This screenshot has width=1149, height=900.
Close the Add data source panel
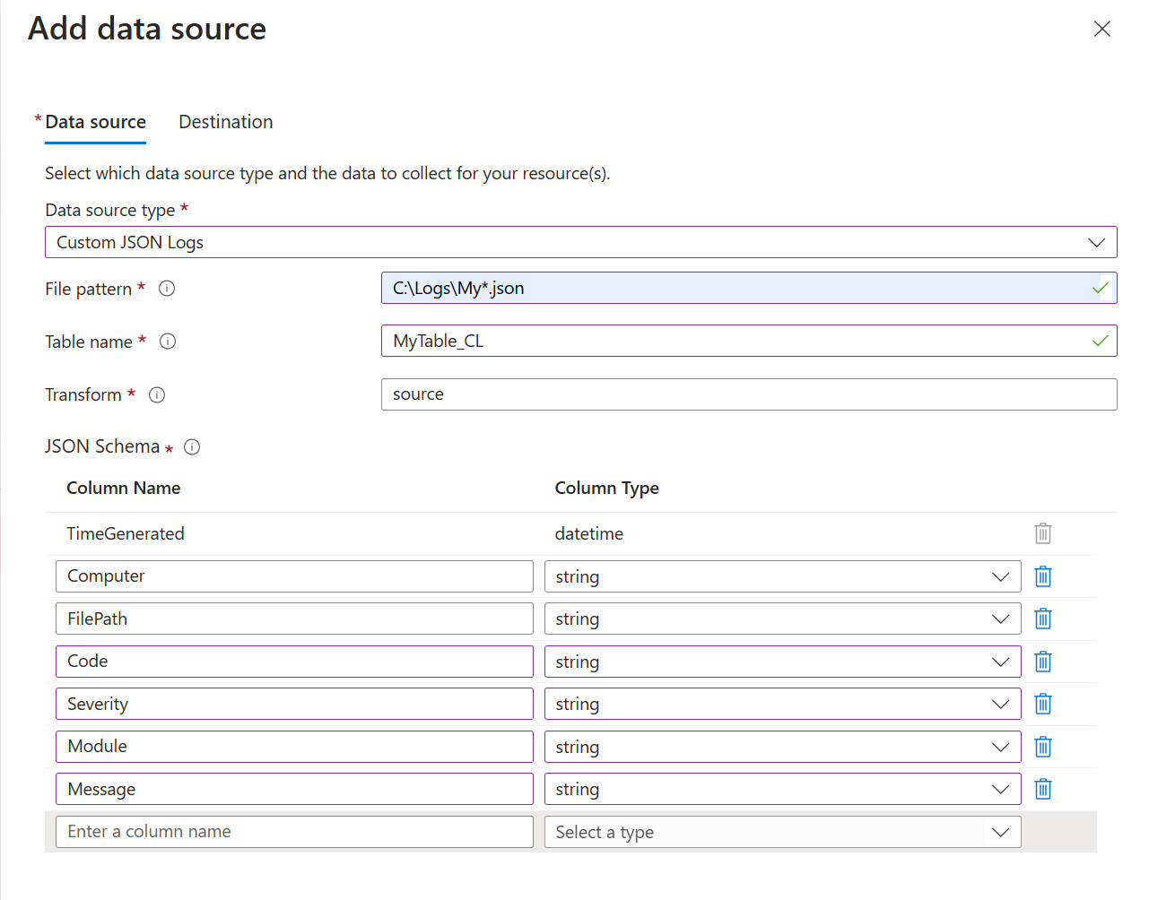tap(1101, 29)
